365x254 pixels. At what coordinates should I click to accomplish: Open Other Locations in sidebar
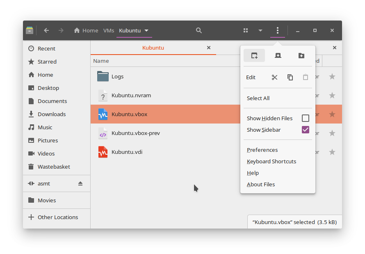(57, 217)
